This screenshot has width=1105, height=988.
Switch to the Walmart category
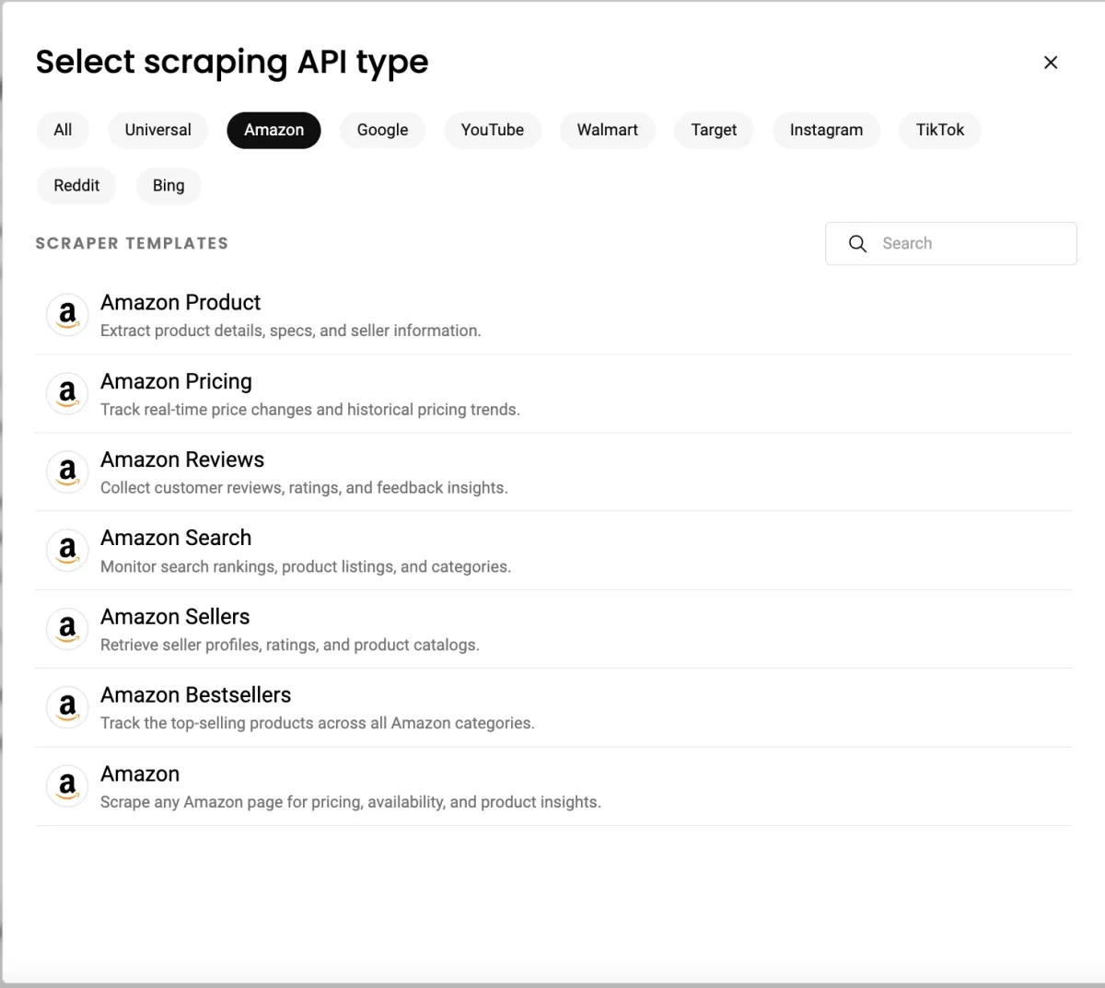click(x=608, y=130)
